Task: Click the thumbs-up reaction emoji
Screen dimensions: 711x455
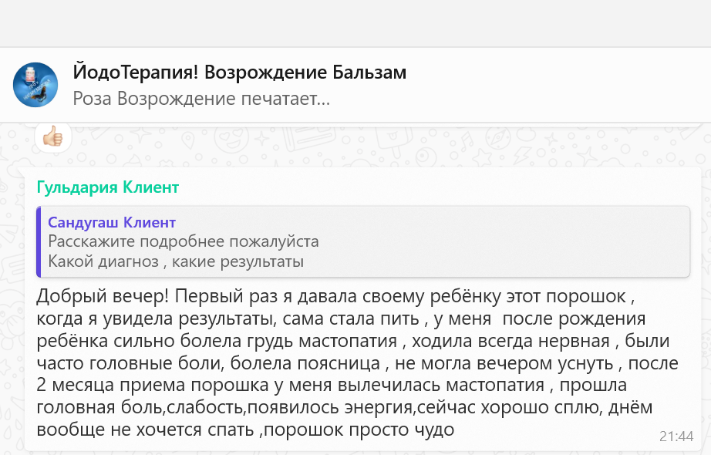Action: [x=53, y=138]
